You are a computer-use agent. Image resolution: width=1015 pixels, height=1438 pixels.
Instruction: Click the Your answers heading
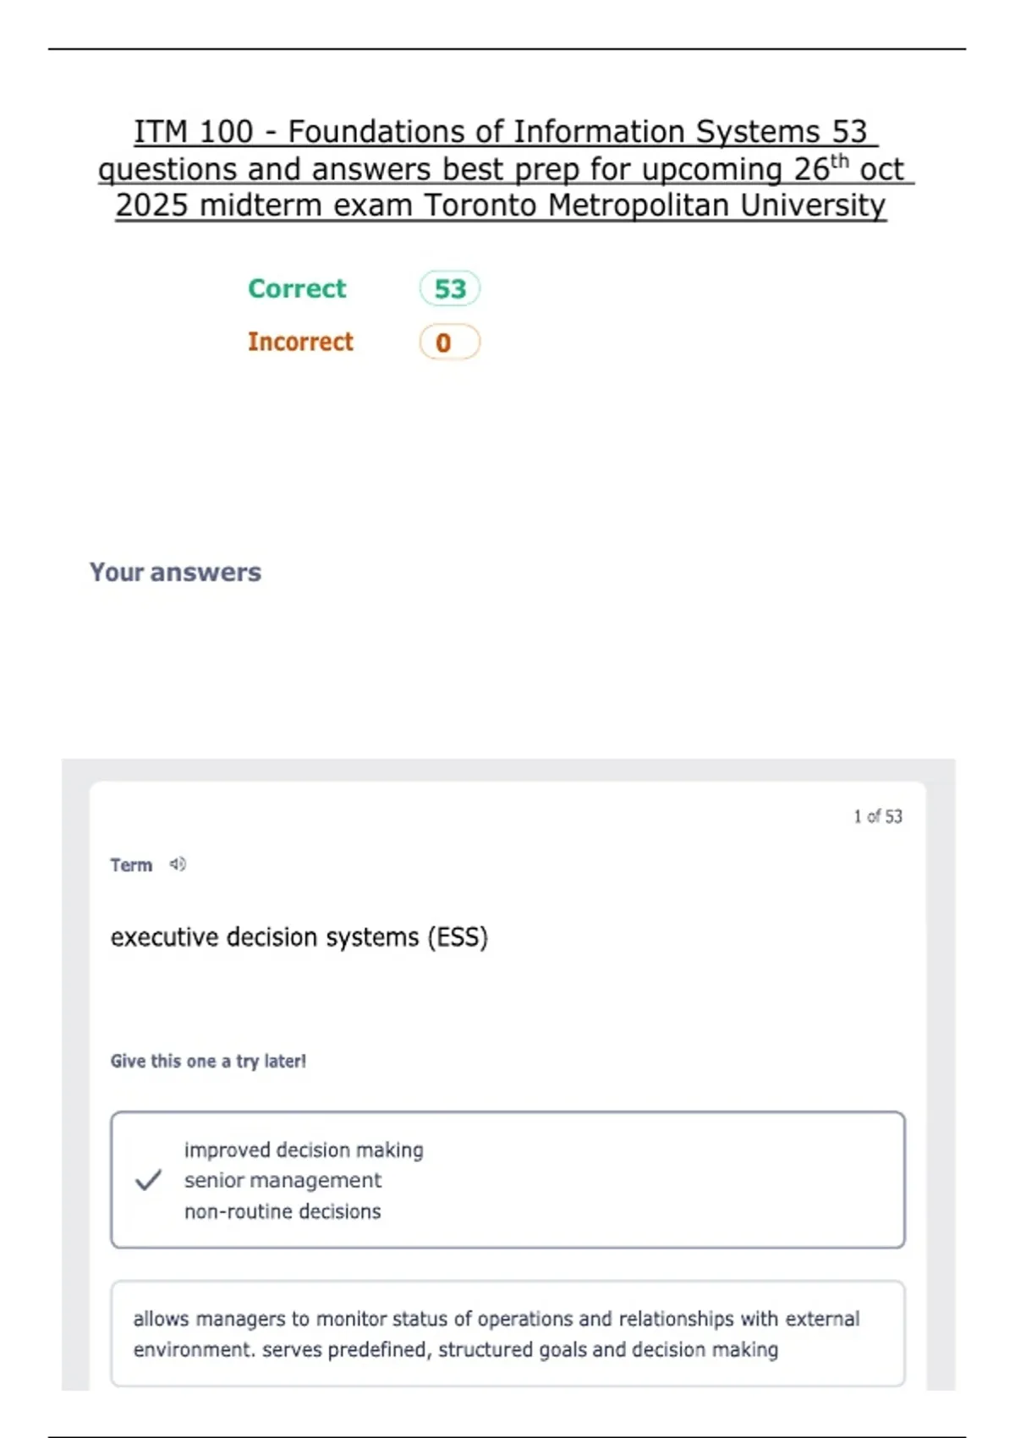[176, 573]
